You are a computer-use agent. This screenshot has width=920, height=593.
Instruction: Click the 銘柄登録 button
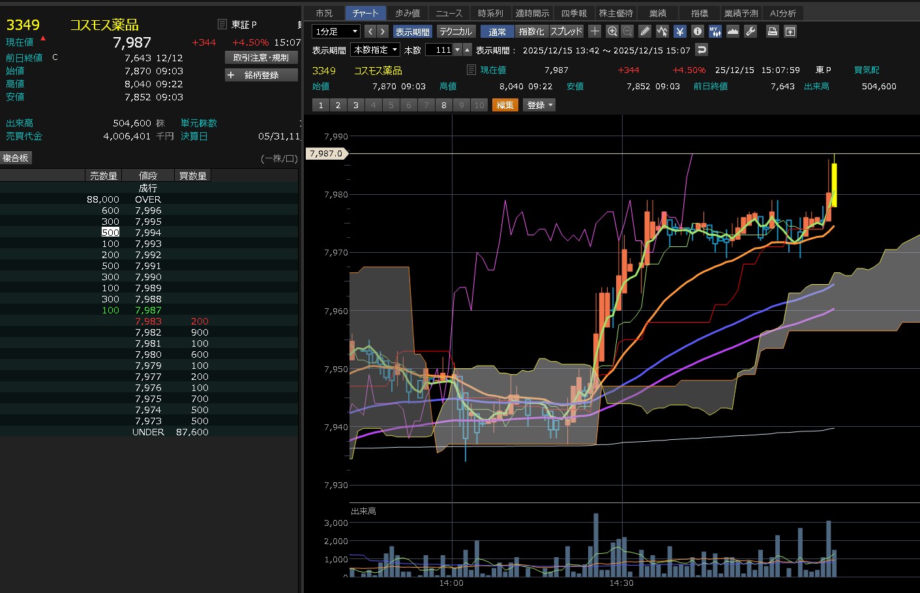tap(261, 75)
